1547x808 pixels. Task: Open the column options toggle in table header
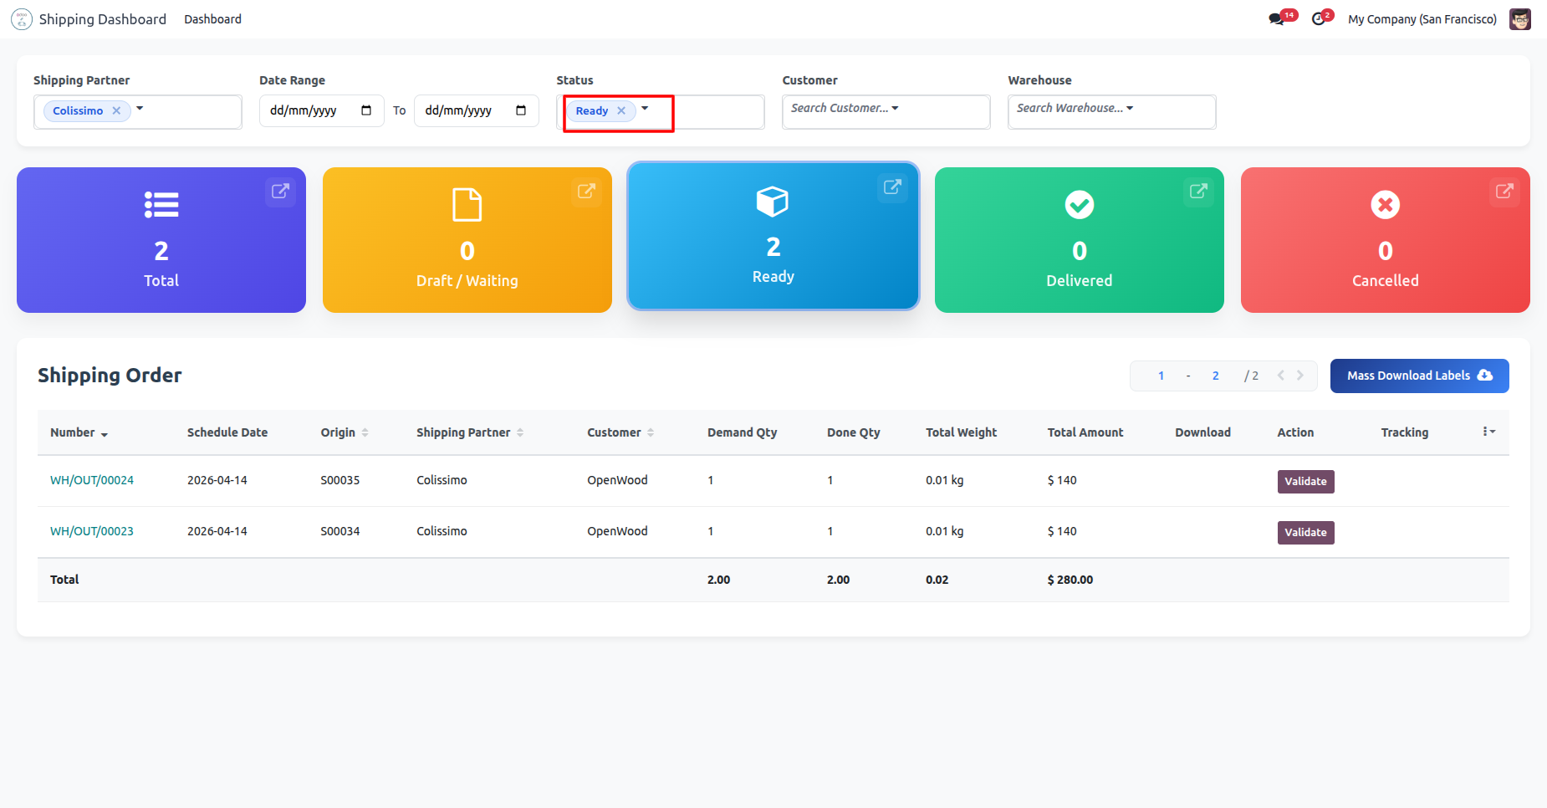(1488, 432)
